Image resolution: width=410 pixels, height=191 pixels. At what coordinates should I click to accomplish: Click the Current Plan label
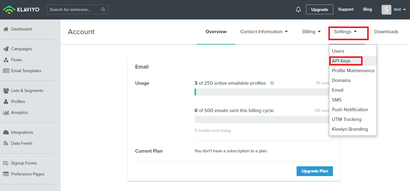click(149, 151)
